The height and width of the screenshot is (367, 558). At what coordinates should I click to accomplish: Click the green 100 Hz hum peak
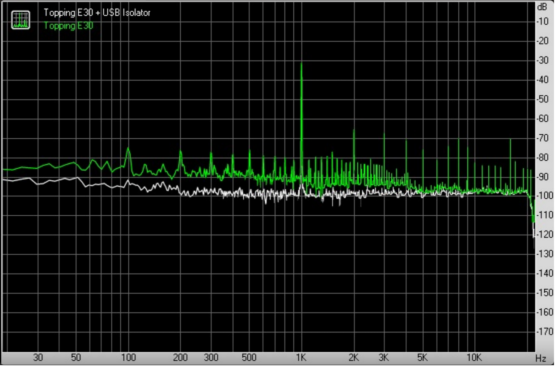128,148
